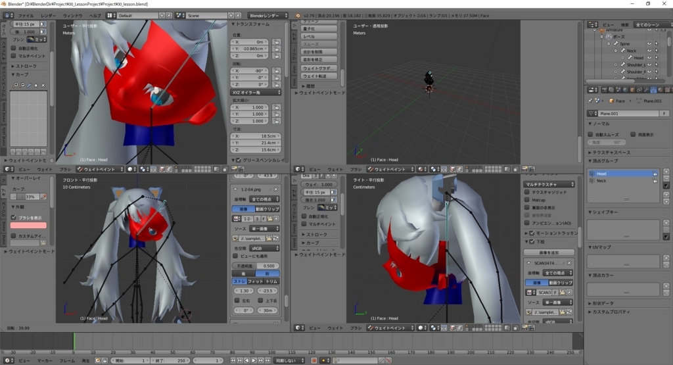Open the material properties tab
This screenshot has width=673, height=365.
pos(660,90)
